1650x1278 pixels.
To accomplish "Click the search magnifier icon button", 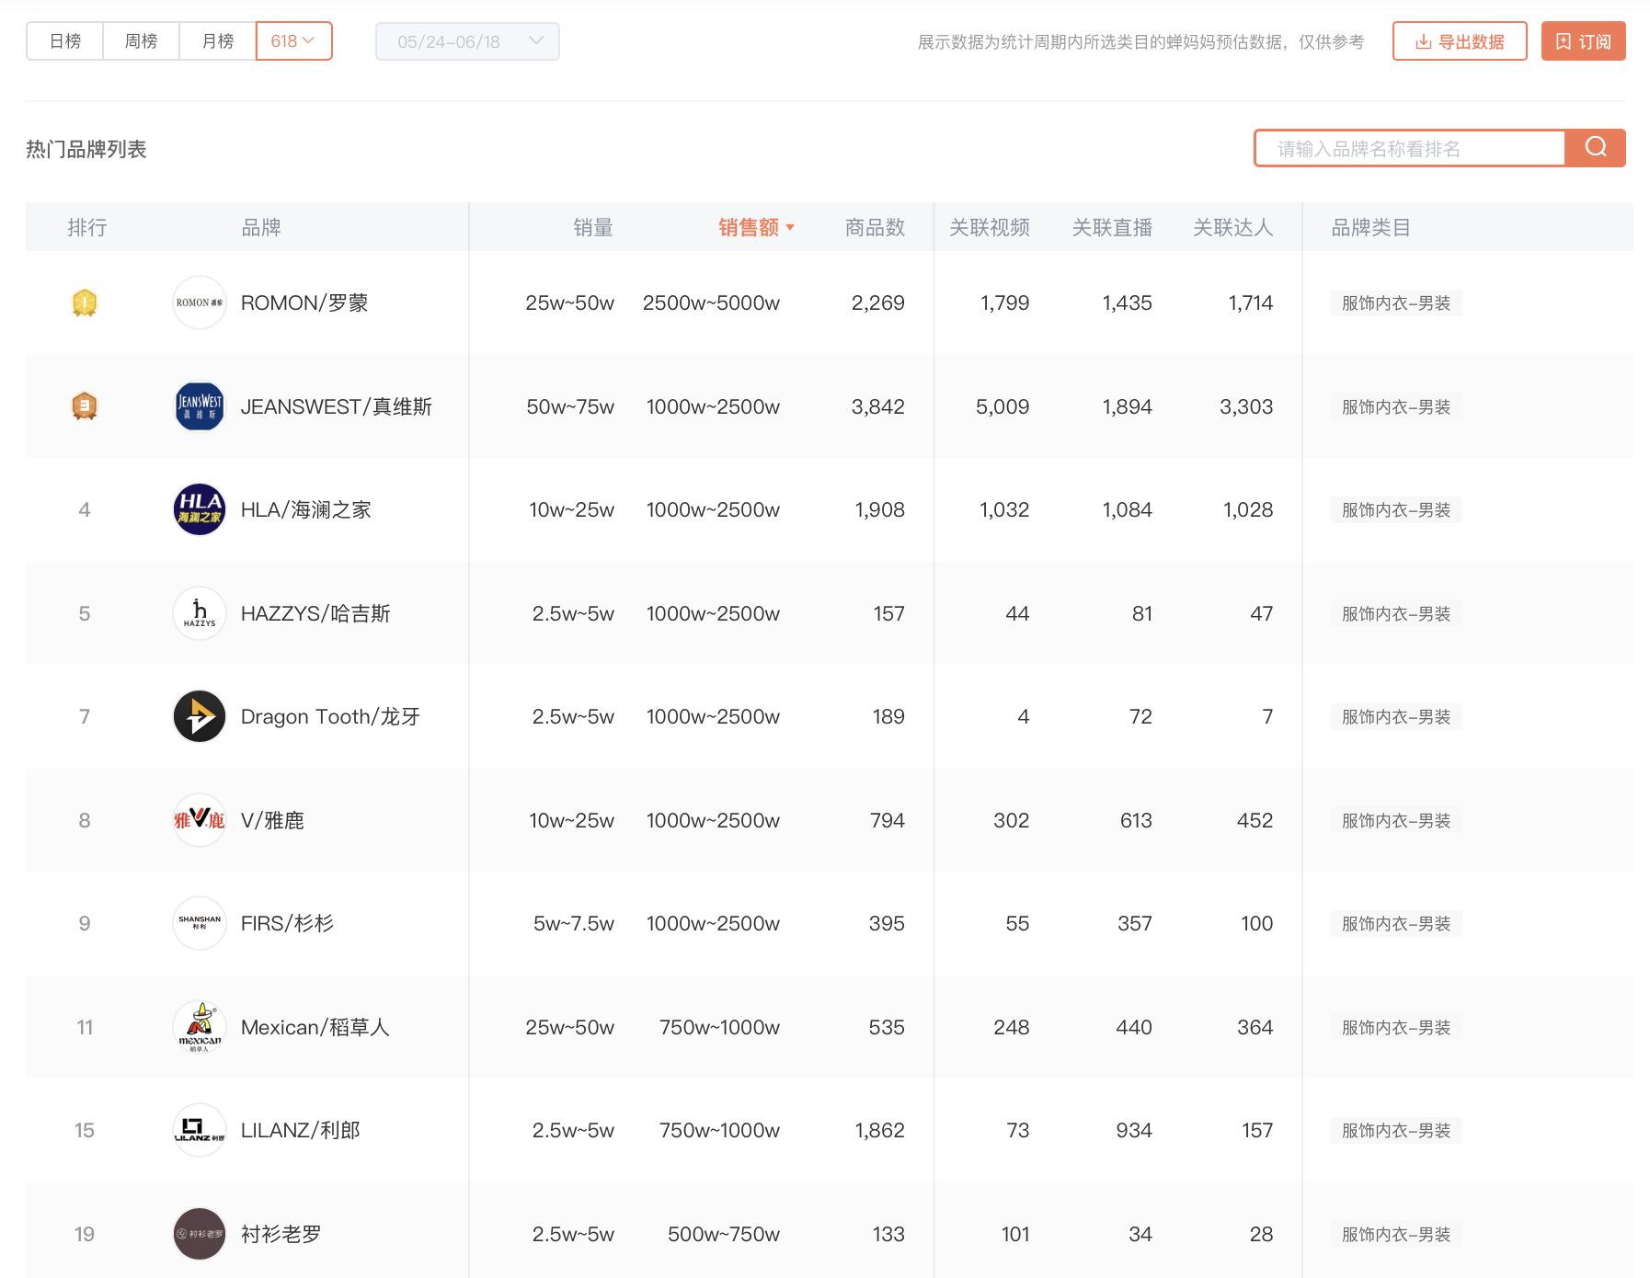I will coord(1596,148).
